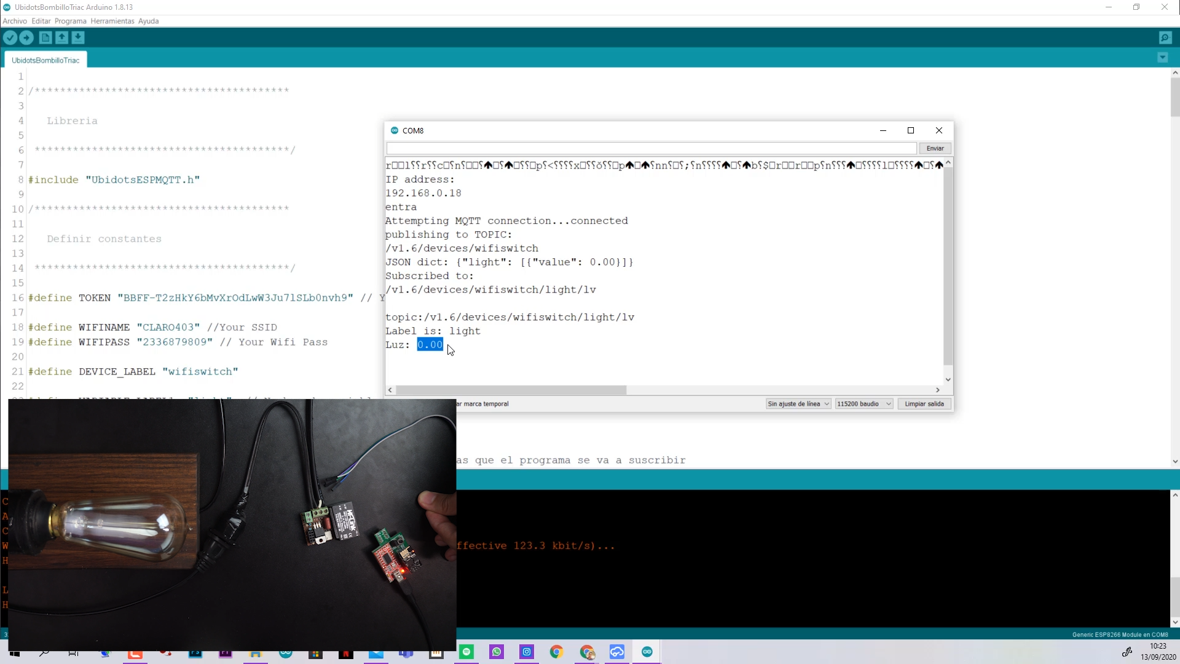Open the 'Sin ajuste de línea' dropdown
This screenshot has width=1180, height=664.
tap(798, 404)
